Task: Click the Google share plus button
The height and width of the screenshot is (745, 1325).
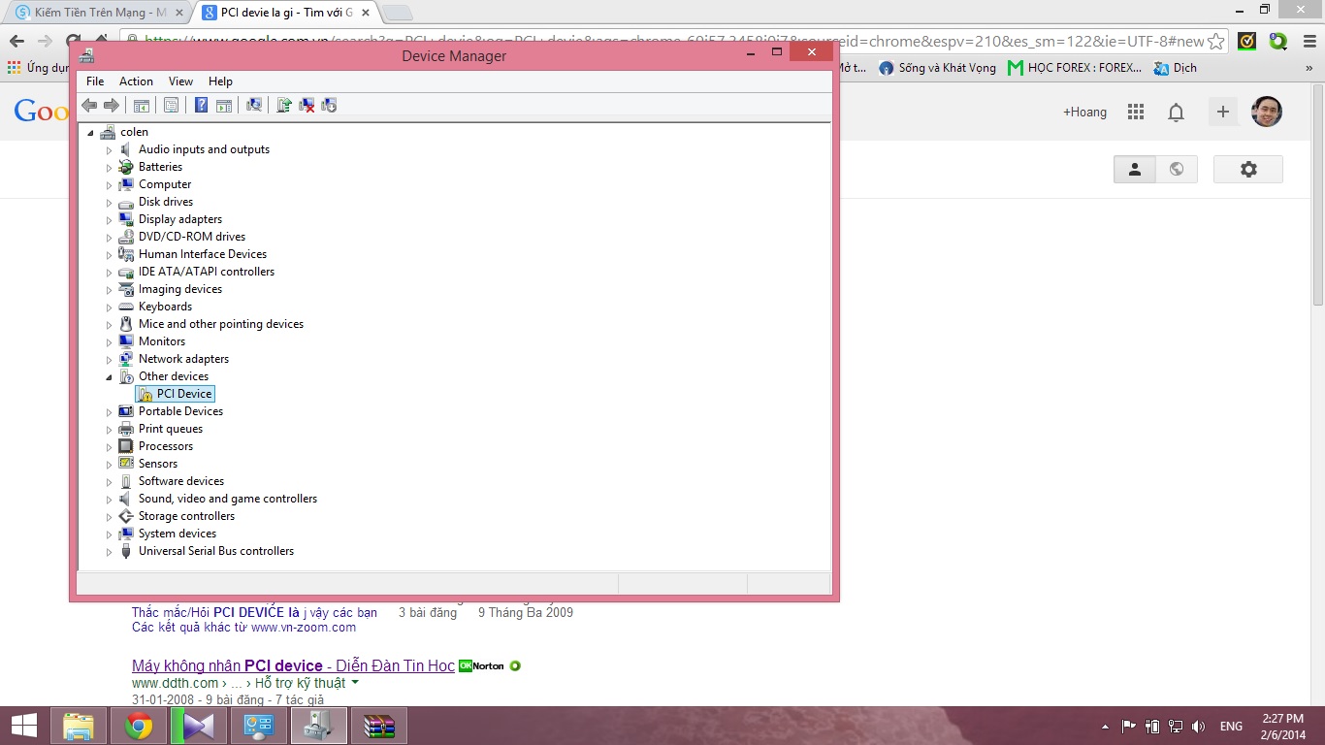Action: (x=1223, y=112)
